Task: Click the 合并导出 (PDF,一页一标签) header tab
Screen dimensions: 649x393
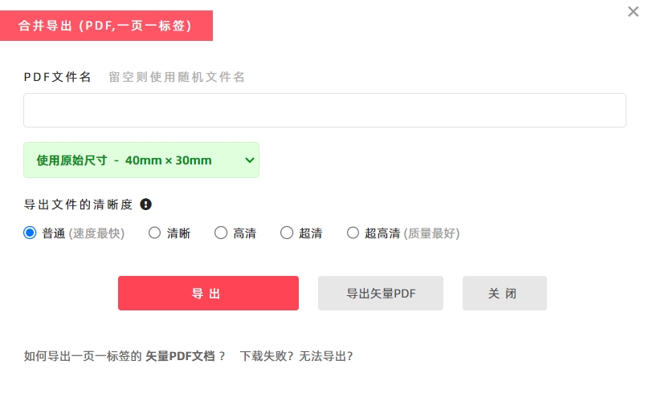Action: pyautogui.click(x=106, y=26)
